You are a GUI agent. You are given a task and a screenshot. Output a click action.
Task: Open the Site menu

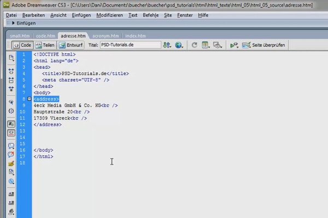tap(168, 15)
